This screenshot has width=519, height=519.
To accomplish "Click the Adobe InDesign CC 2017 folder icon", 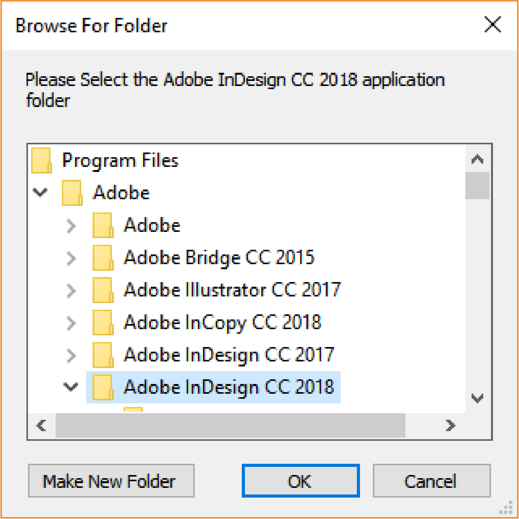I will coord(103,355).
